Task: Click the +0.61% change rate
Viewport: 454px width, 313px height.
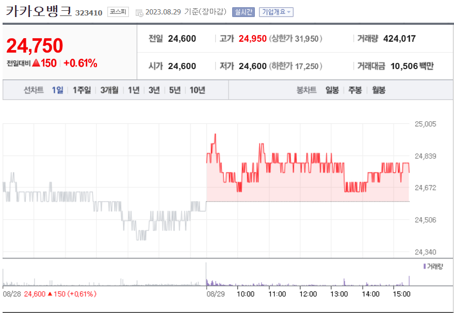Action: [x=80, y=63]
